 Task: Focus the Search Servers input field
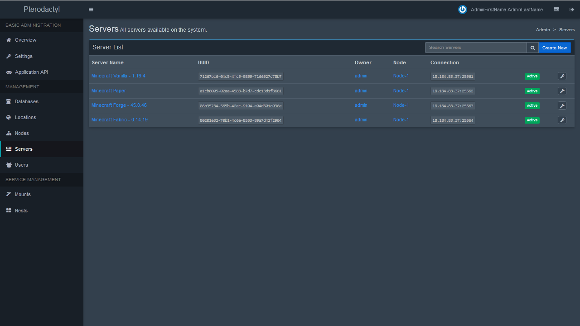(476, 48)
